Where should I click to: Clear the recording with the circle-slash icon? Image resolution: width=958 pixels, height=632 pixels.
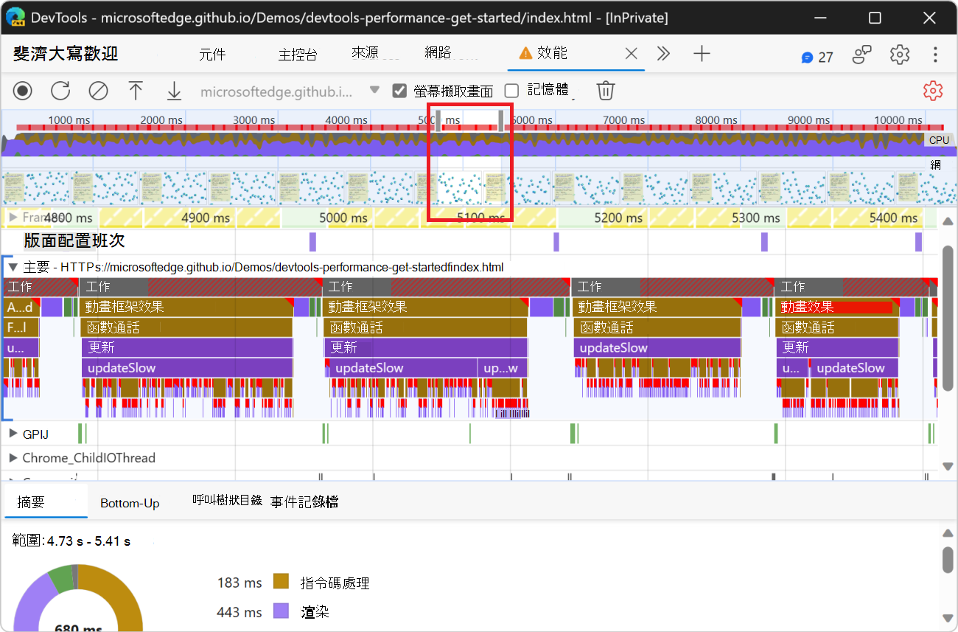click(98, 91)
